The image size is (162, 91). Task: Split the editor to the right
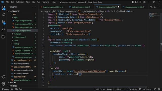(x=155, y=7)
